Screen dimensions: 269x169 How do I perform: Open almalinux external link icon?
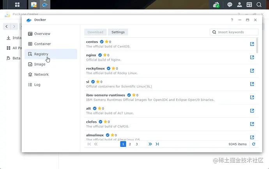click(252, 137)
